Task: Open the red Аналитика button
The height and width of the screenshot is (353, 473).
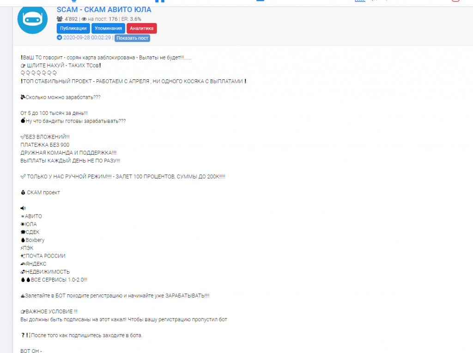Action: tap(141, 28)
